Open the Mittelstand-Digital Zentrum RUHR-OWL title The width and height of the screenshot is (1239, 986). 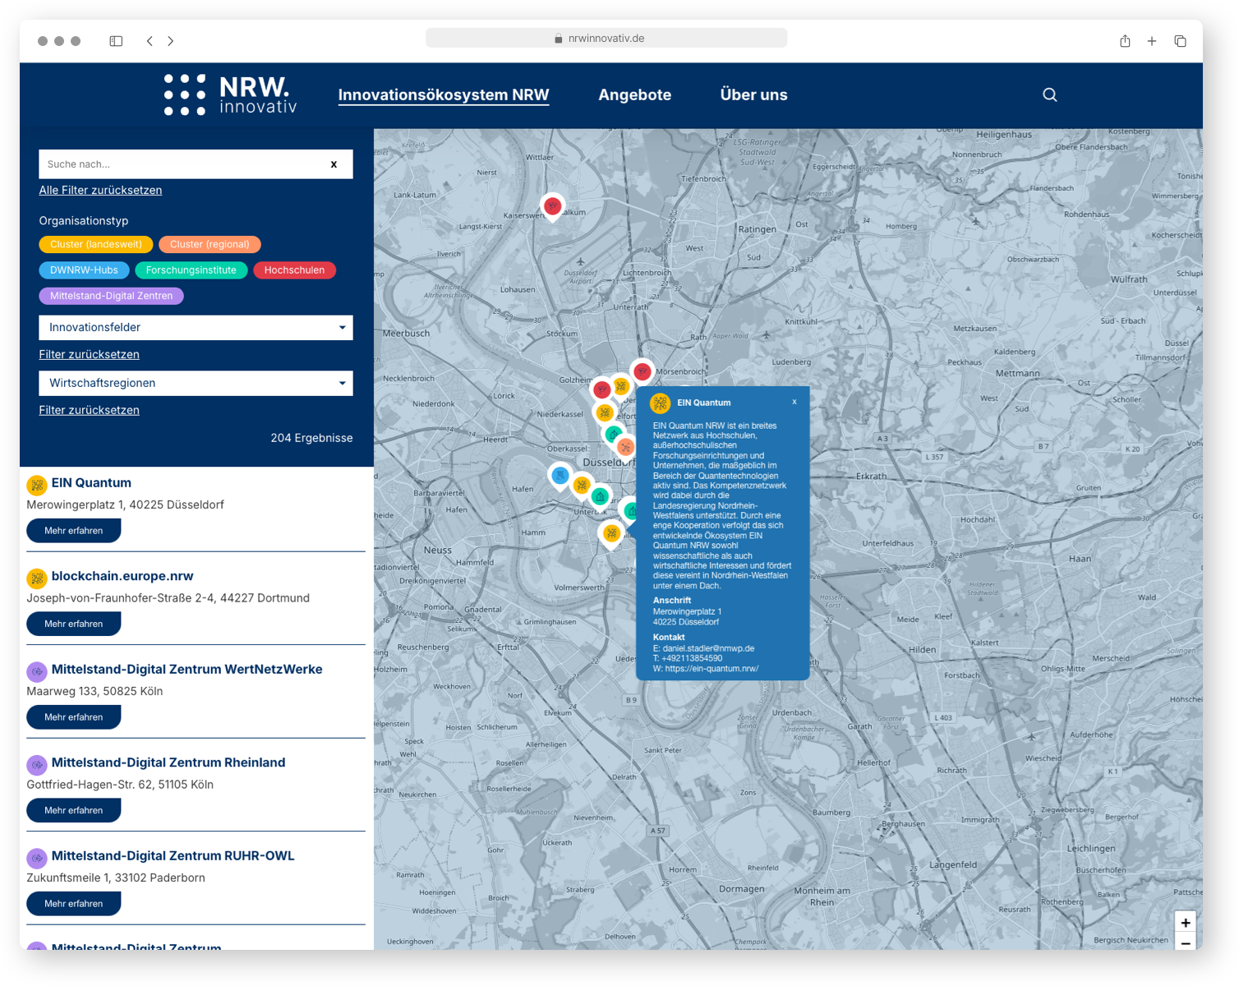[173, 856]
